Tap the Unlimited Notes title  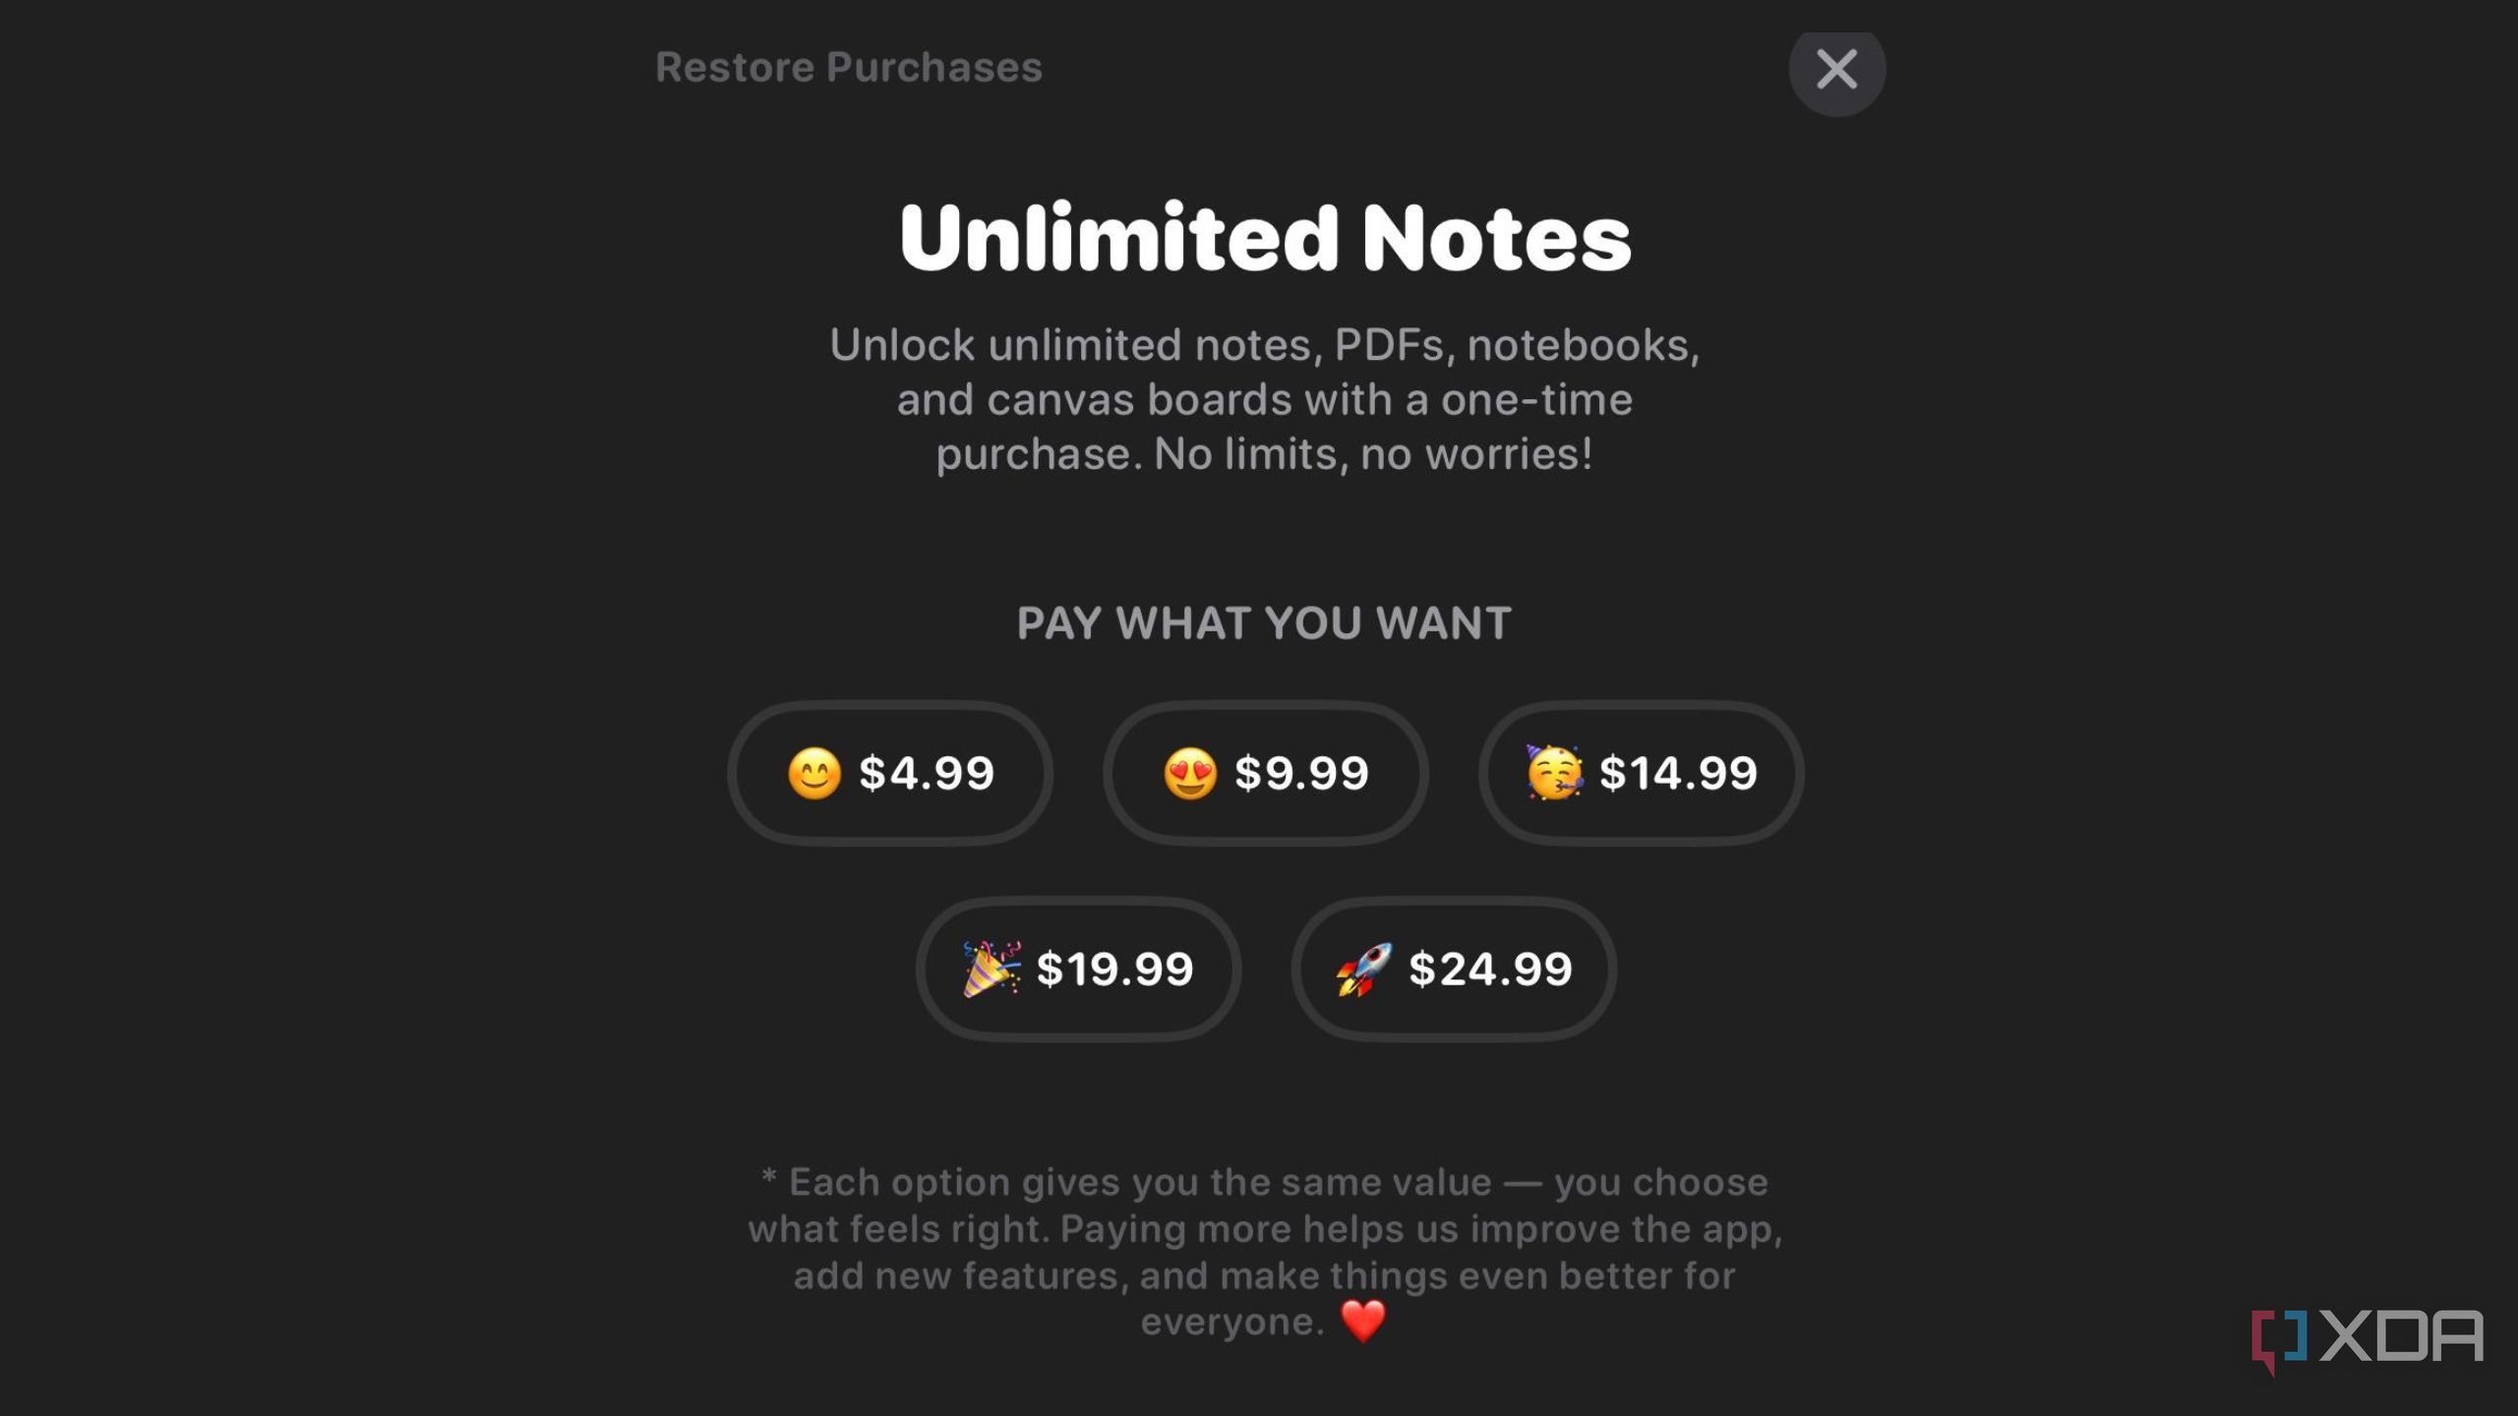1265,236
